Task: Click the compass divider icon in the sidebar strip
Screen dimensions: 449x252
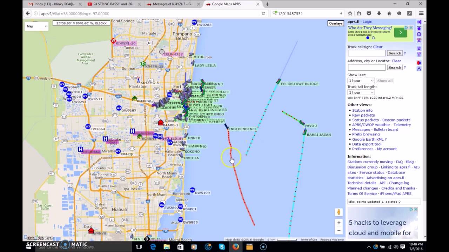Action: (419, 69)
